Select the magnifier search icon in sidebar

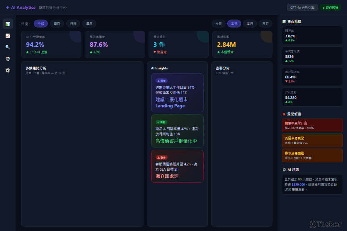[7, 47]
